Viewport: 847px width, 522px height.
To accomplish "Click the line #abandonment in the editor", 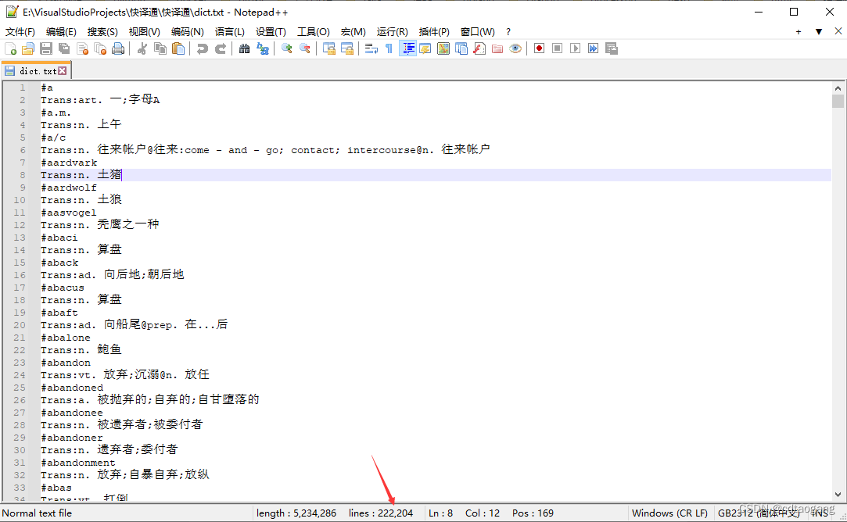I will coord(78,463).
